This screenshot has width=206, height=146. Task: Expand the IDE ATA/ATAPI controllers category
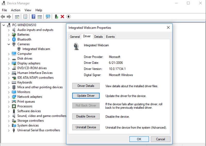click(x=9, y=78)
